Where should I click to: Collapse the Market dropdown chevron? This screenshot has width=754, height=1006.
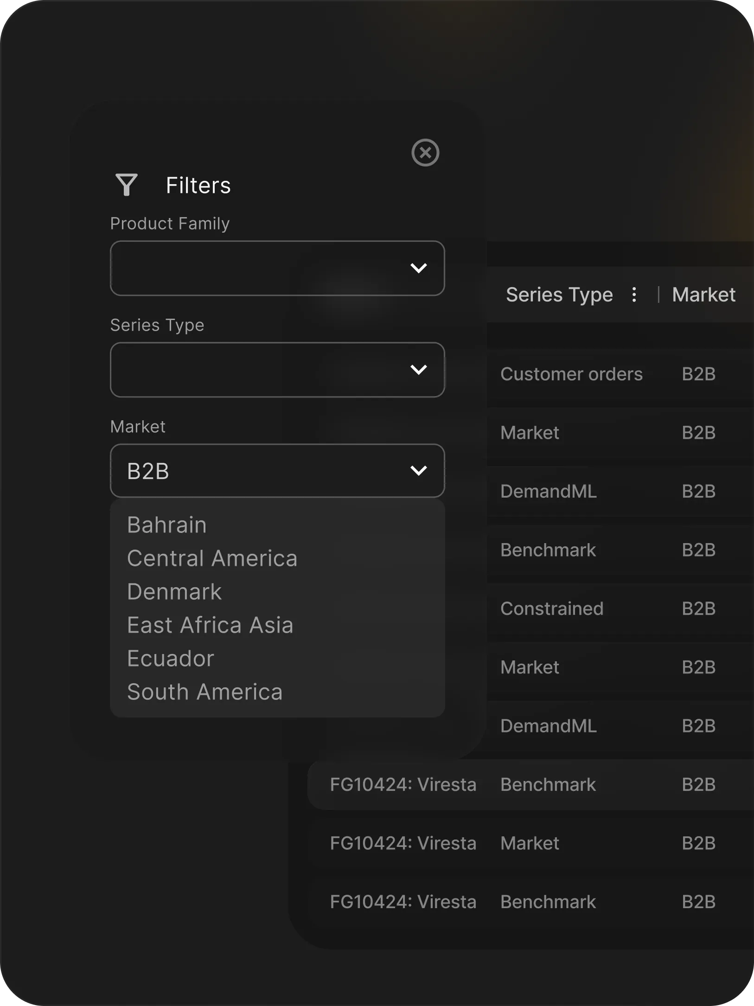(x=418, y=471)
